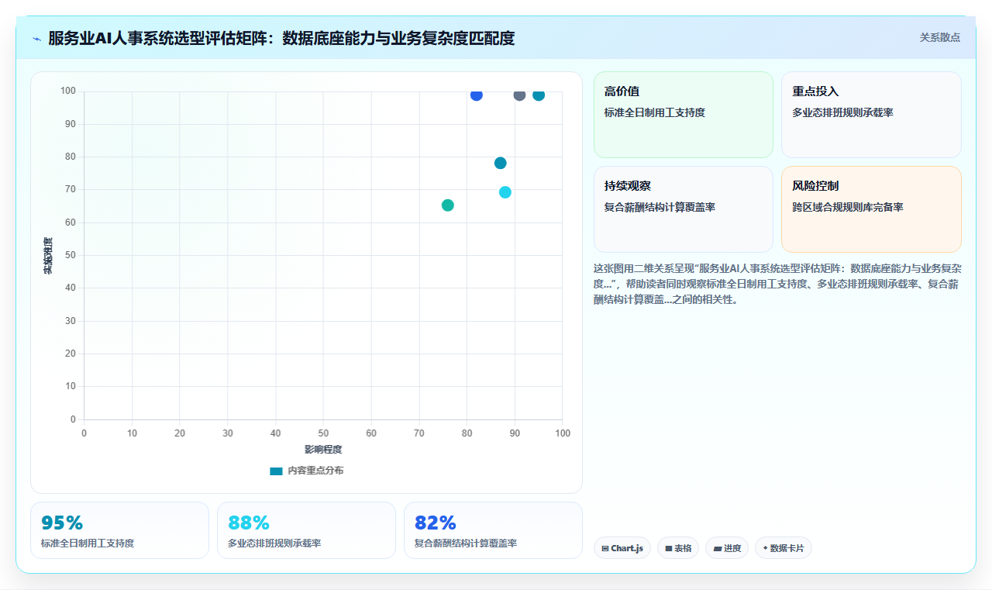Viewport: 992px width, 590px height.
Task: Click the chart description paragraph
Action: (x=777, y=284)
